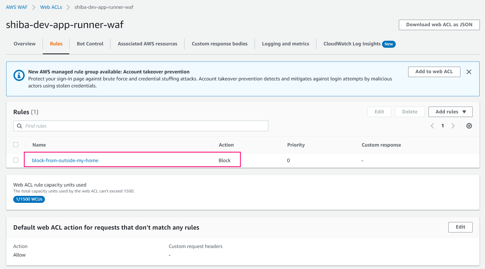Navigate to Web ACLs breadcrumb

(x=51, y=7)
